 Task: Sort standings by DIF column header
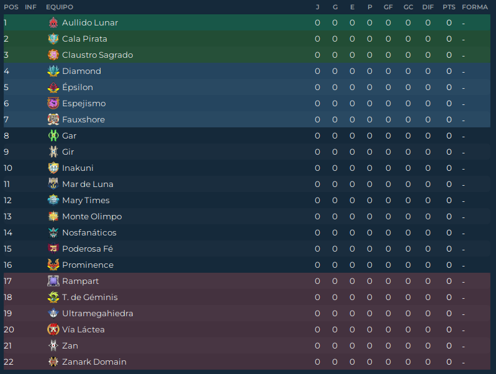click(x=428, y=7)
